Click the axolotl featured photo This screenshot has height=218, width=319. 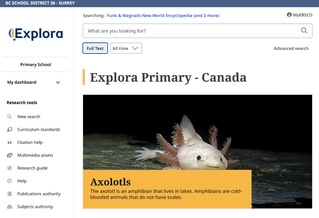(x=197, y=132)
